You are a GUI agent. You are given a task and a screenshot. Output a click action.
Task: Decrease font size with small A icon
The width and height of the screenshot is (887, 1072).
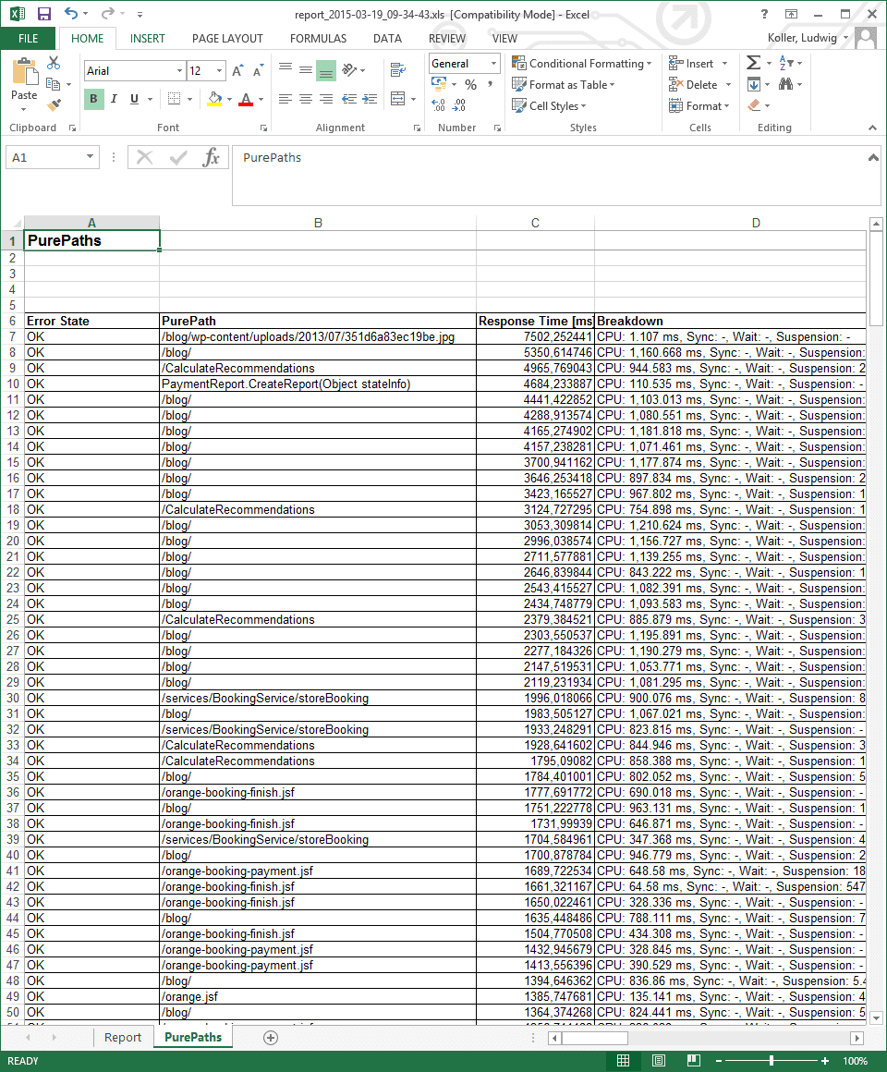[258, 71]
